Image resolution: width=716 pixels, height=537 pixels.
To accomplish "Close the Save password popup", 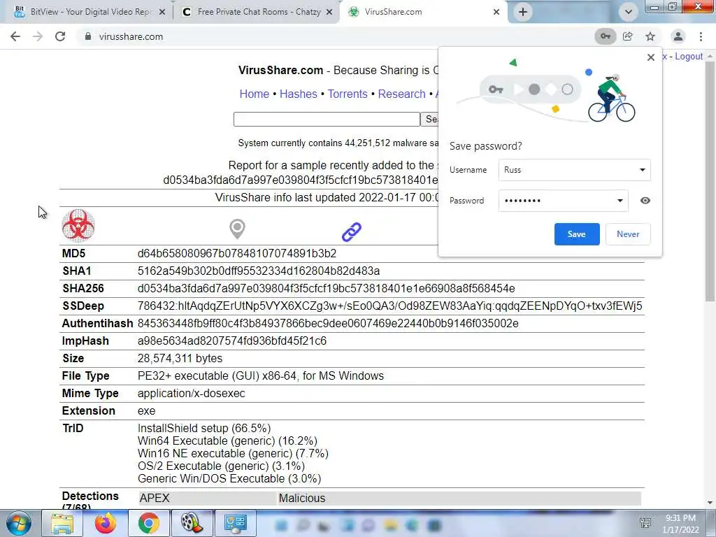I will point(651,57).
